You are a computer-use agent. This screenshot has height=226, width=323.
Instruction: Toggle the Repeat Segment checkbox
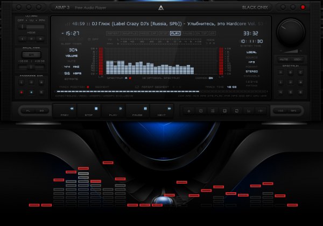(136, 87)
